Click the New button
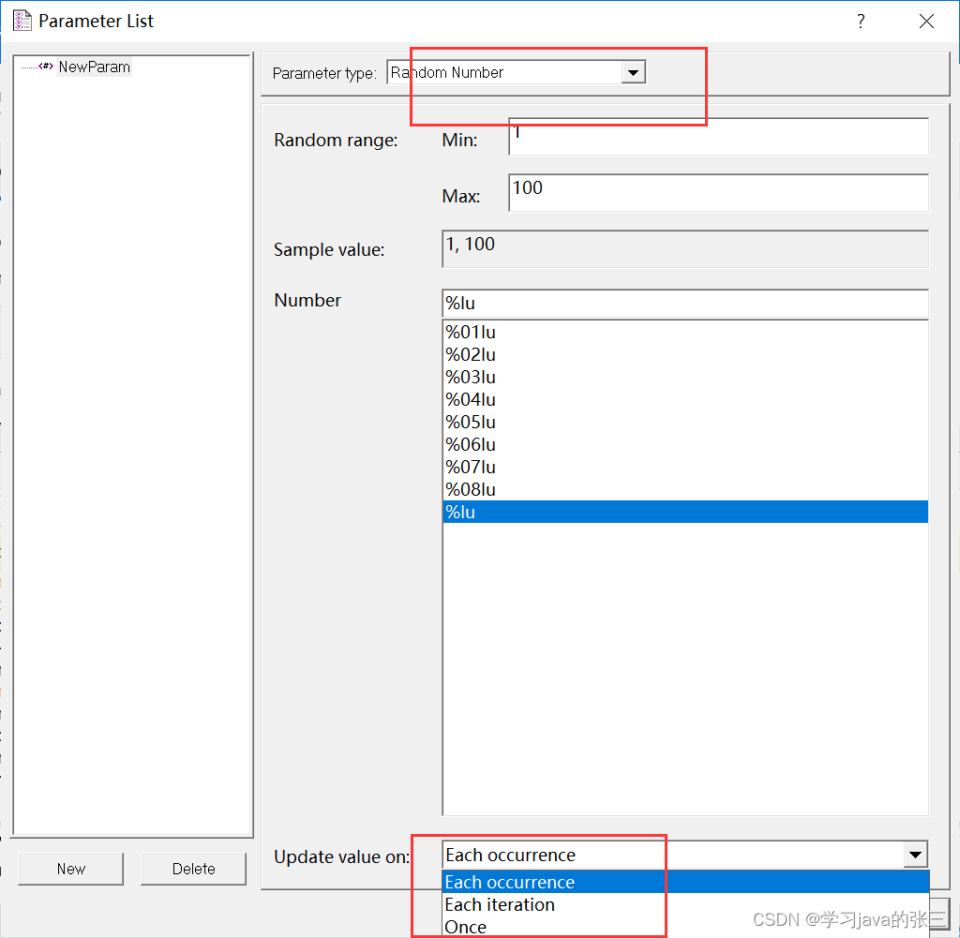Viewport: 960px width, 938px height. [x=70, y=869]
